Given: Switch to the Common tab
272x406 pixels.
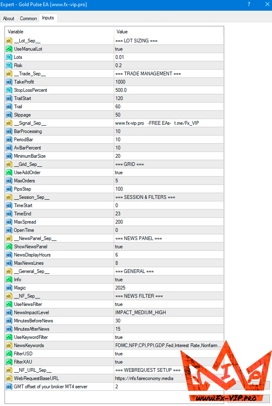Looking at the screenshot, I should (28, 19).
